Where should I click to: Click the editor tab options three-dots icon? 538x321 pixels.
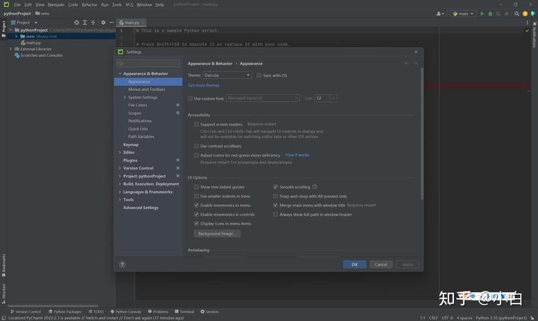[x=527, y=23]
